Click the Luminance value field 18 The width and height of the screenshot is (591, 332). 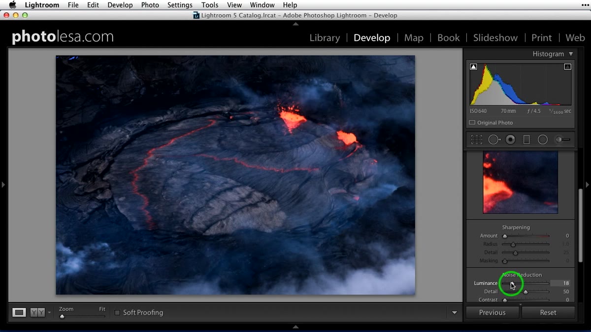coord(560,283)
